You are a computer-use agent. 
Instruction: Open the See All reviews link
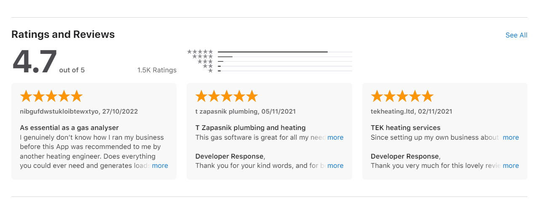click(516, 35)
